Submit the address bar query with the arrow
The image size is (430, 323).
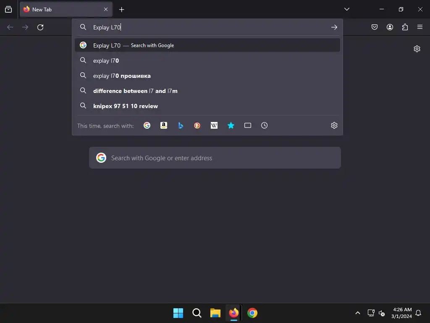pos(334,27)
